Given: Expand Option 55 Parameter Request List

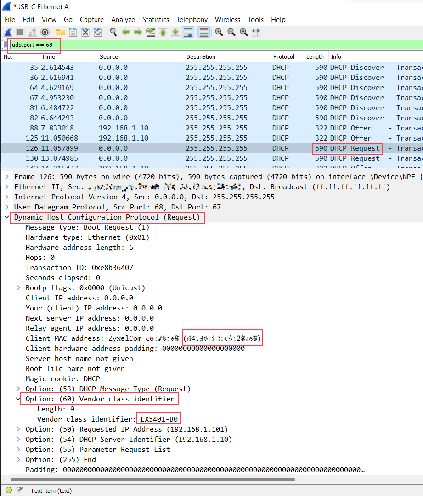Looking at the screenshot, I should pos(18,450).
